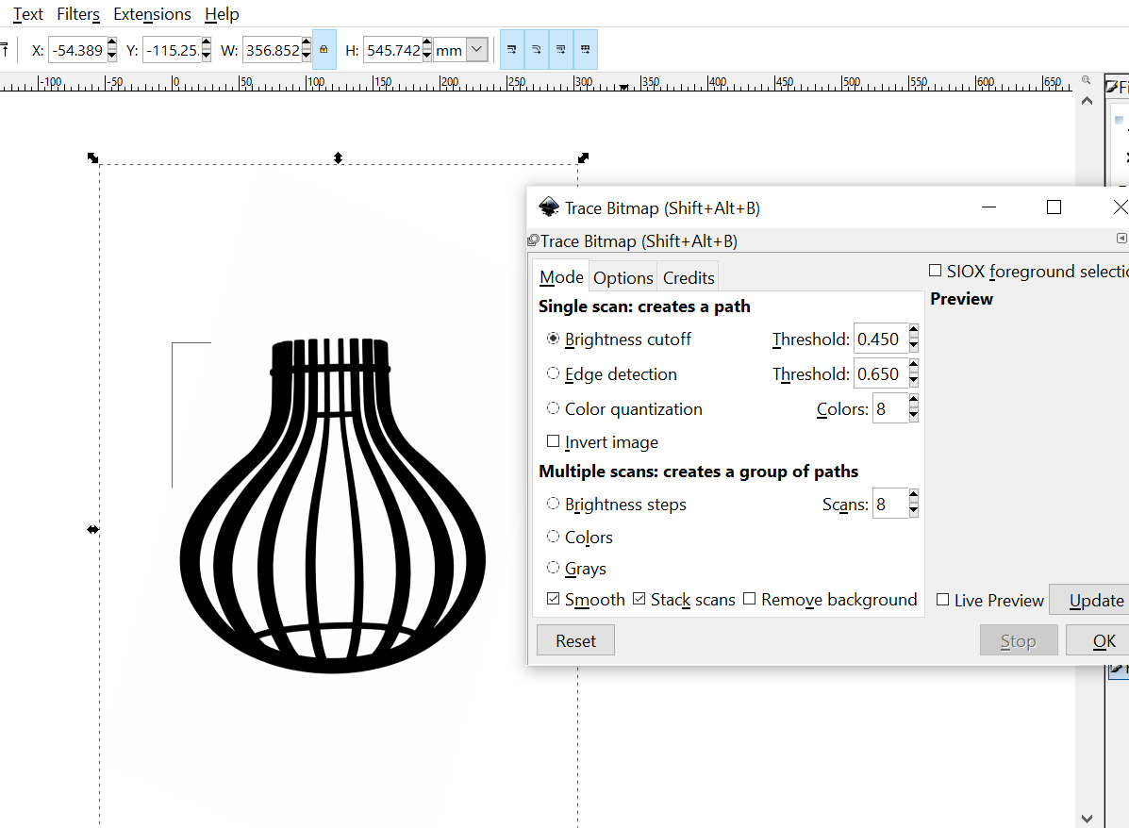
Task: Maximize the Trace Bitmap dialog
Action: 1054,207
